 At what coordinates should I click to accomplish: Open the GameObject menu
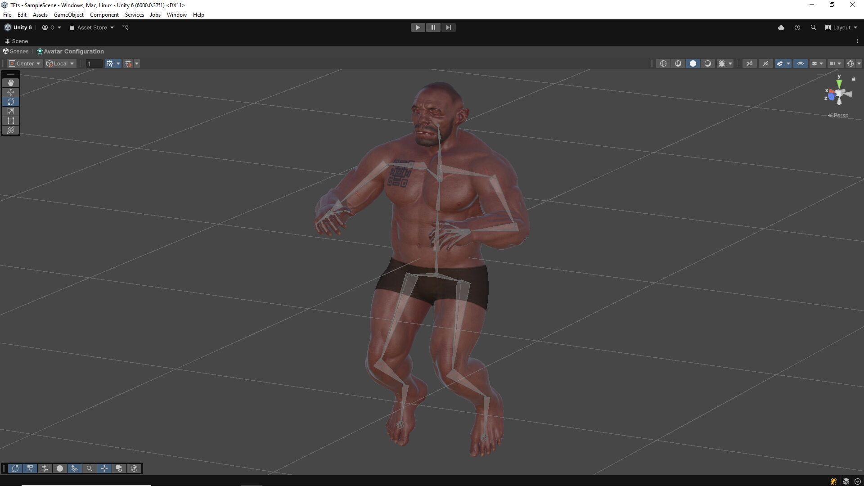pos(68,15)
